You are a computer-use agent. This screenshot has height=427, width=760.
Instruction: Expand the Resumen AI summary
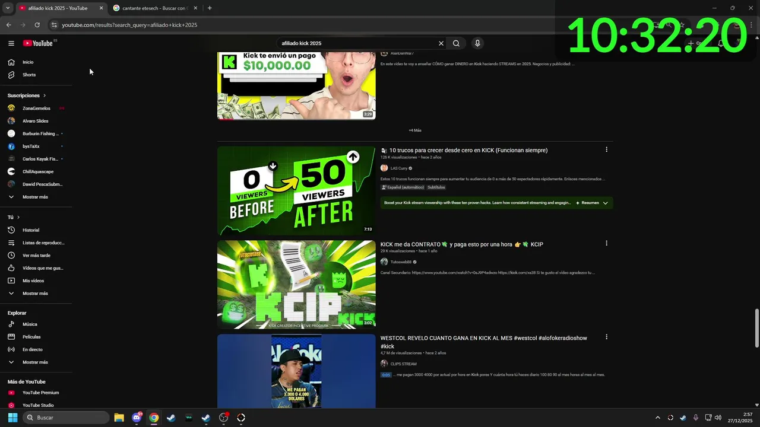tap(592, 203)
